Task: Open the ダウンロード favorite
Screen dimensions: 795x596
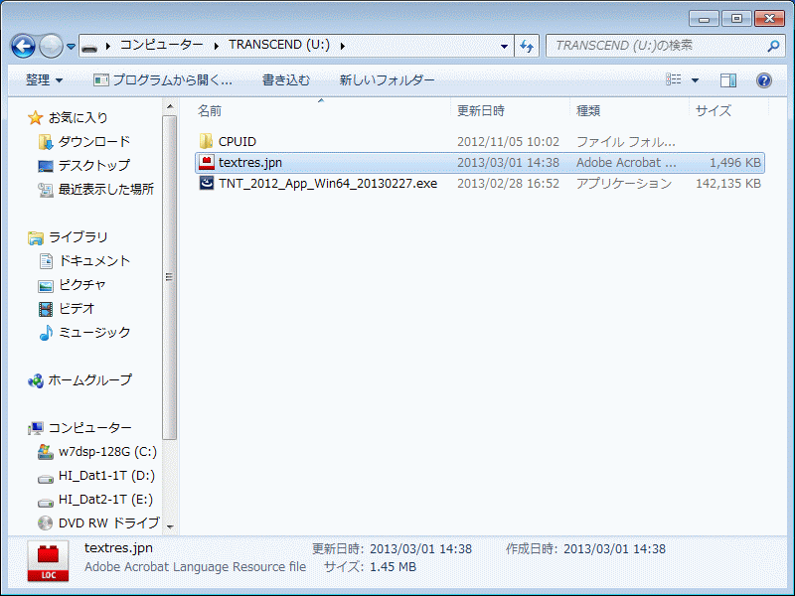Action: (x=94, y=141)
